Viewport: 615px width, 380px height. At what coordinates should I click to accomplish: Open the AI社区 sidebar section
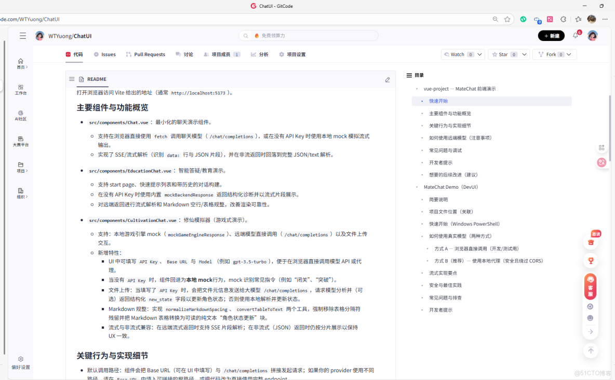21,115
